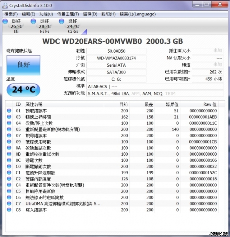Viewport: 230px width, 237px height.
Task: Click the 目前 column header
Action: click(x=117, y=104)
